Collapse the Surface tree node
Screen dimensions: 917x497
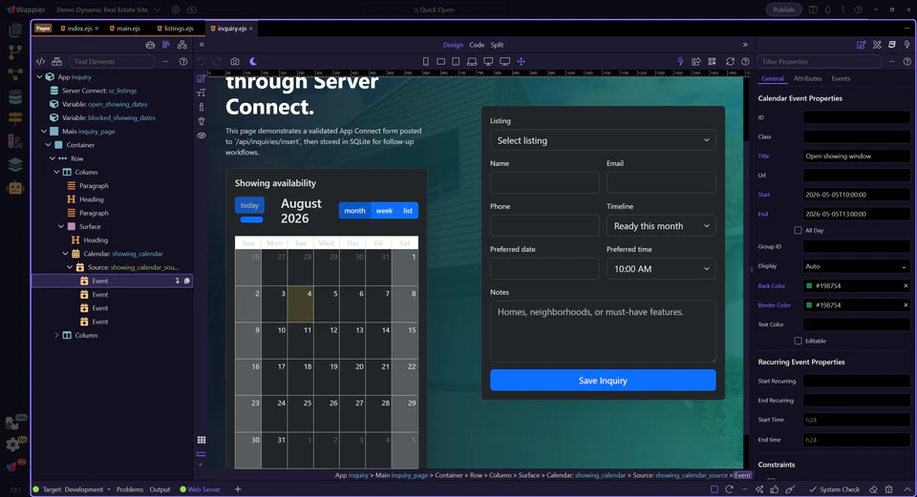61,227
